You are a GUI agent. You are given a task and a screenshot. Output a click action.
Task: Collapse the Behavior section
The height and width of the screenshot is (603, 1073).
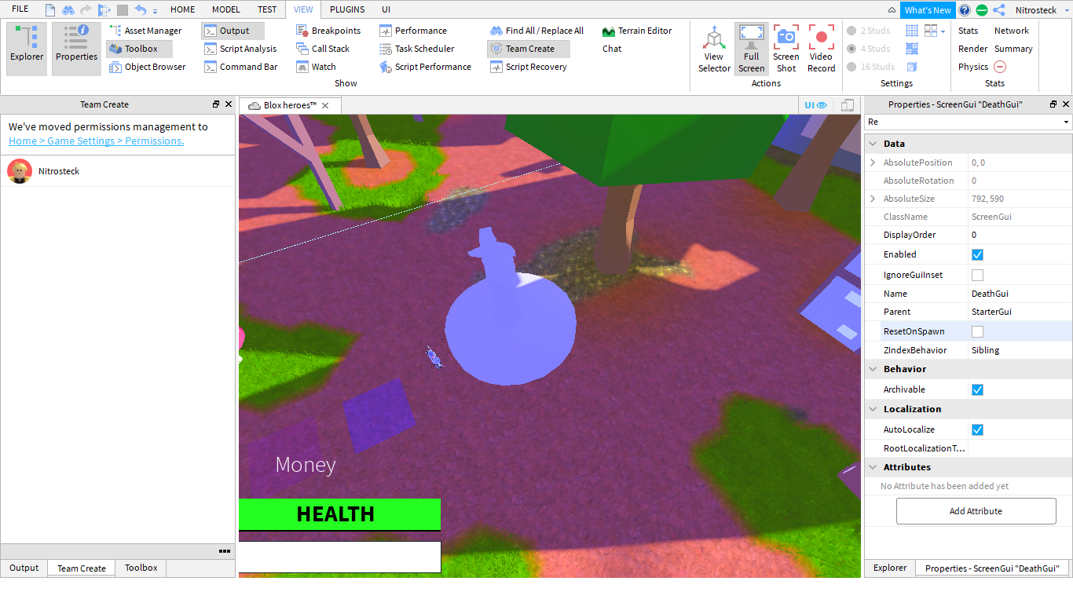click(x=872, y=369)
